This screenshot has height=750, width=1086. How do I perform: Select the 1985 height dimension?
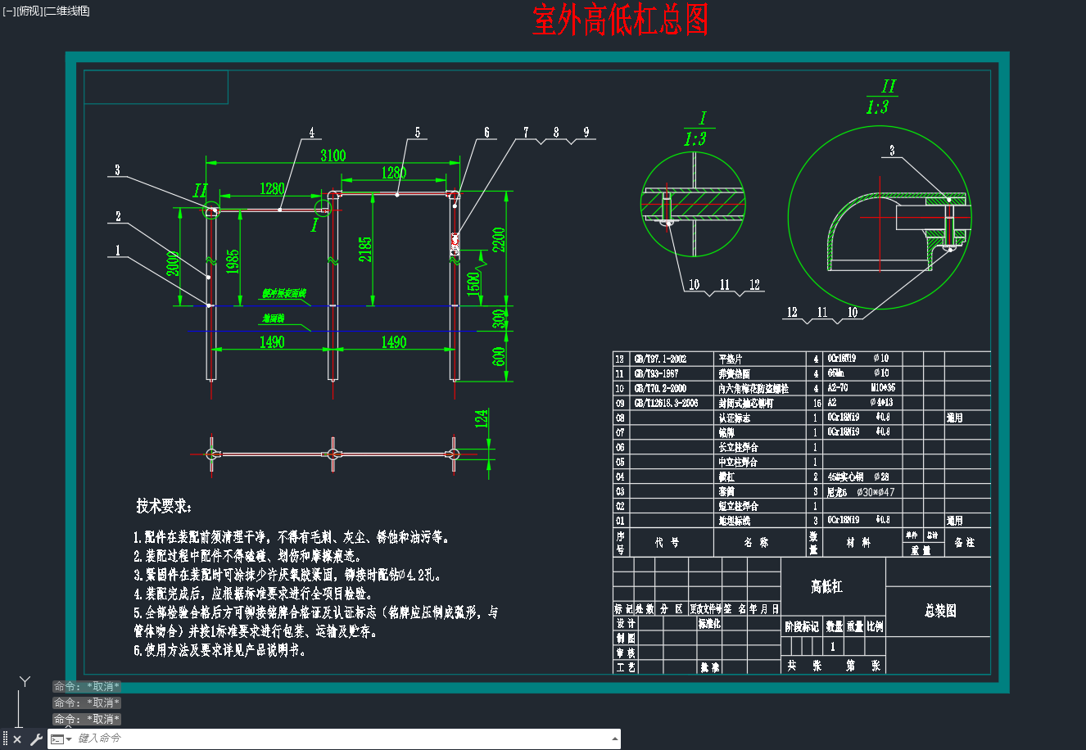pos(233,262)
